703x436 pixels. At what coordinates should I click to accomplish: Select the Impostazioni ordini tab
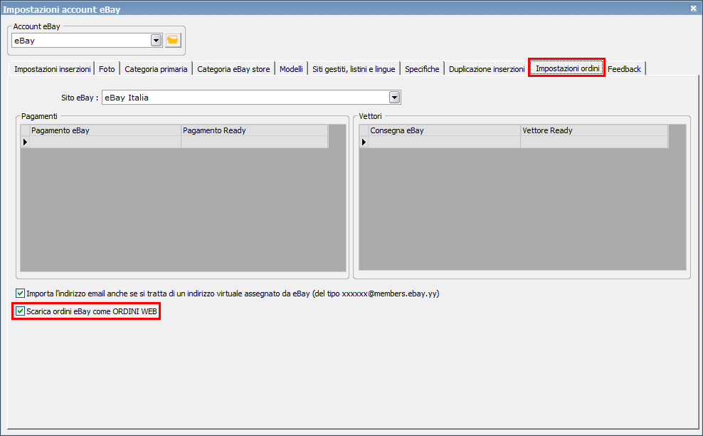(567, 68)
